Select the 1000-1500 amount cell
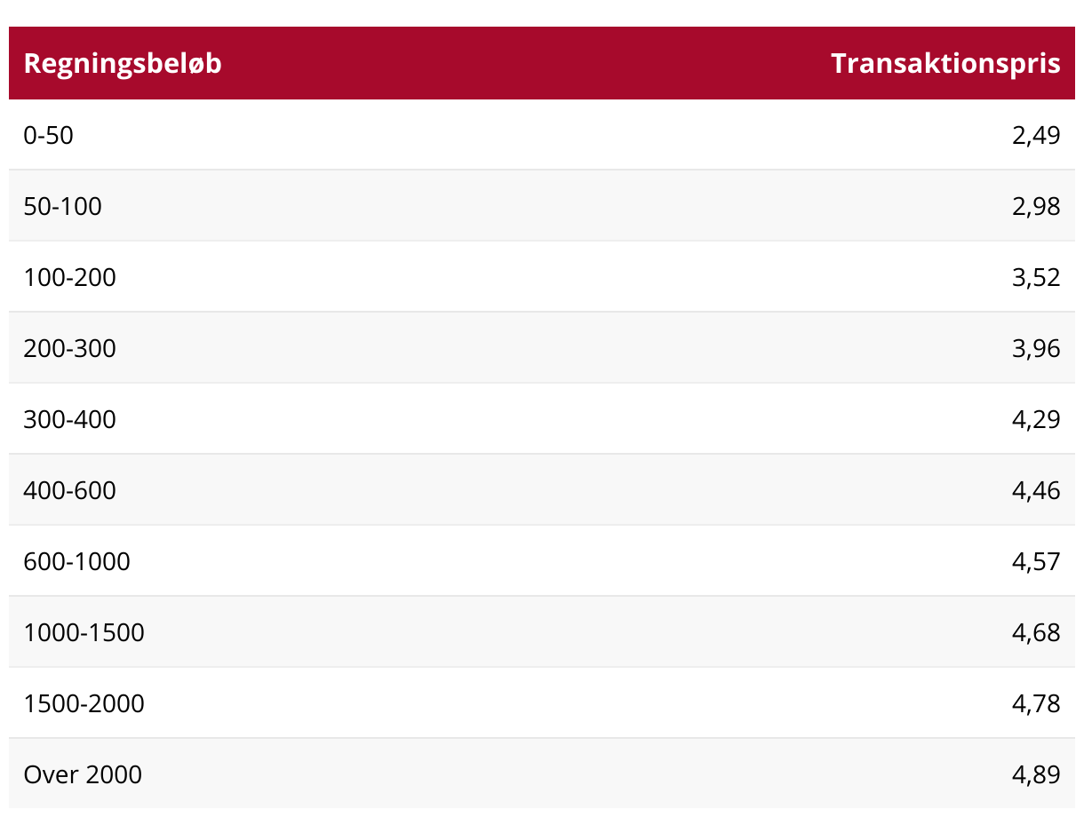This screenshot has width=1084, height=817. coord(84,632)
